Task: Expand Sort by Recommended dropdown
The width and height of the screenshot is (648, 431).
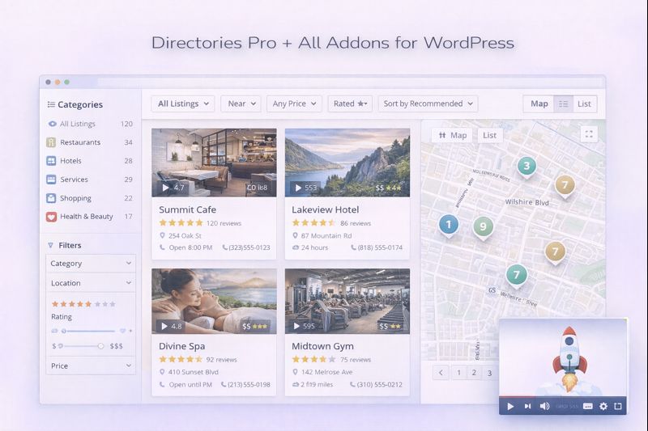Action: 428,104
